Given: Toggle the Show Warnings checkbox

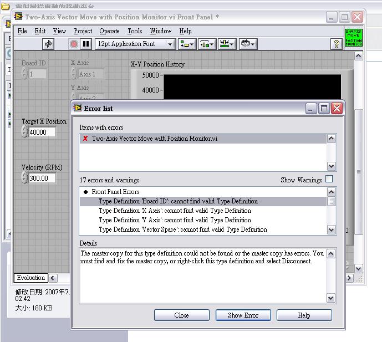Looking at the screenshot, I should click(x=329, y=179).
